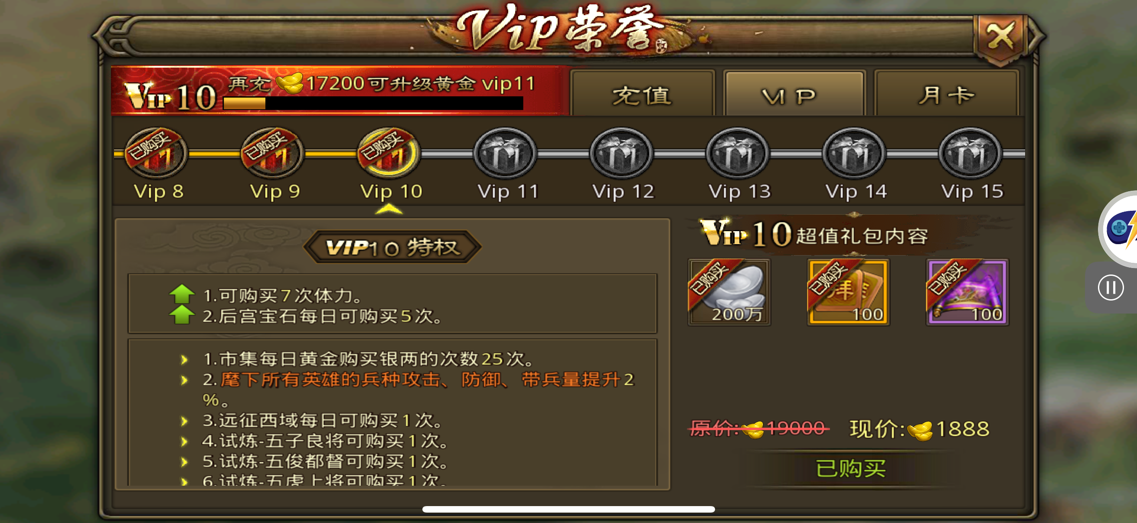The width and height of the screenshot is (1137, 523).
Task: Select the Vip 8 gift box icon
Action: [156, 154]
